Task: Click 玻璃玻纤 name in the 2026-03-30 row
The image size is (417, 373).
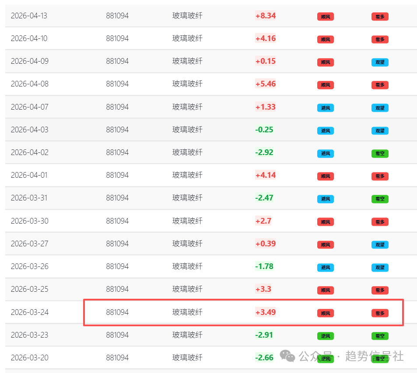Action: (187, 221)
